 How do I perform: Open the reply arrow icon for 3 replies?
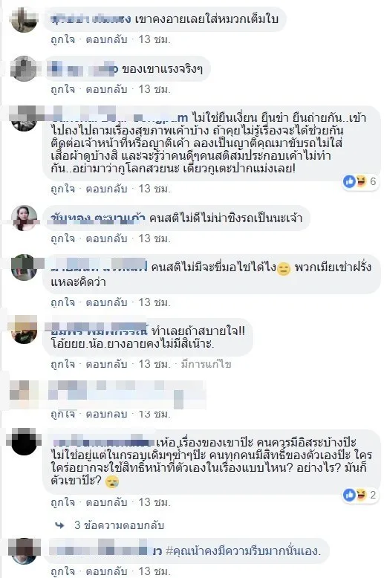(x=59, y=525)
